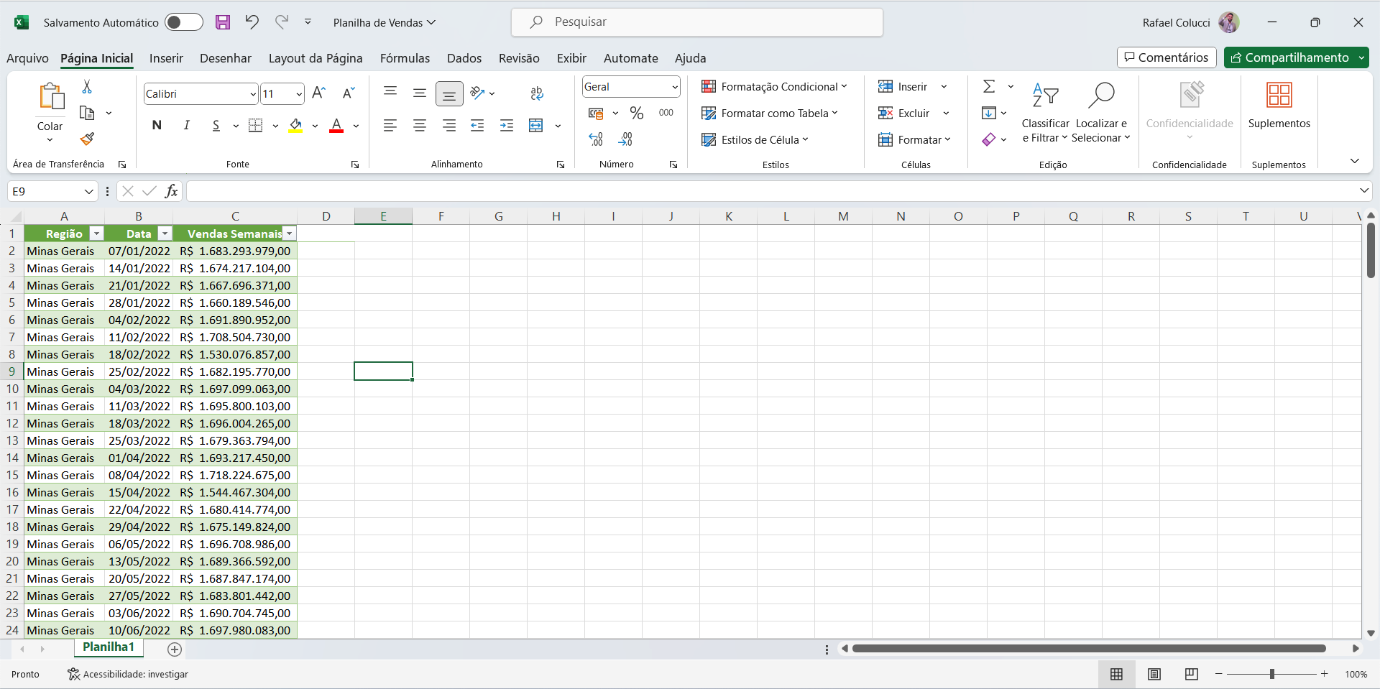
Task: Switch to Page Layout view icon
Action: click(1154, 674)
